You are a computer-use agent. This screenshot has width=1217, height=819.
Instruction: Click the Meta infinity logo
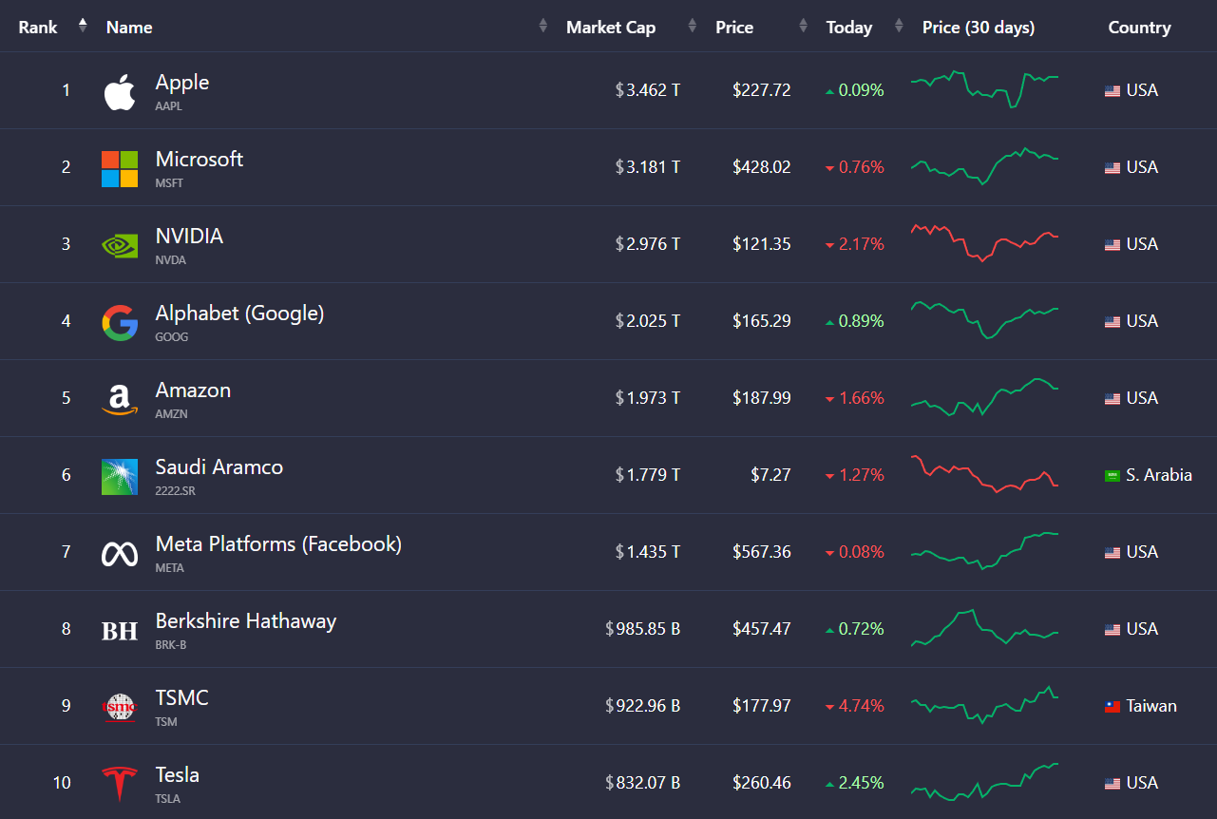[120, 553]
